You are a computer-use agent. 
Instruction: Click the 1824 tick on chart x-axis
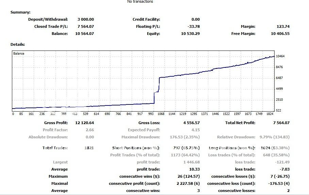[x=270, y=114]
